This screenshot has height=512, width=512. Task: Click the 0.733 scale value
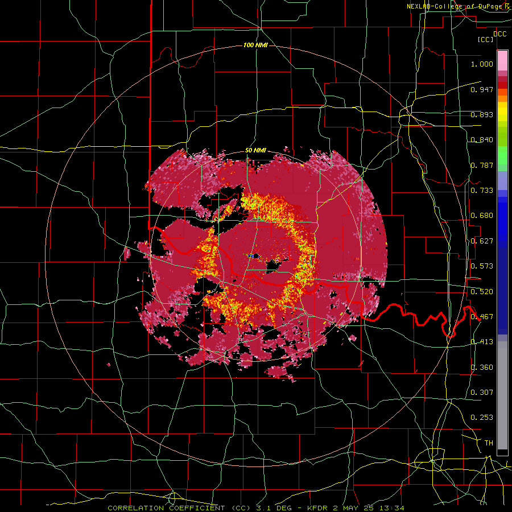(x=482, y=191)
